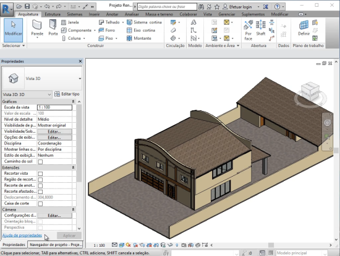Click the Componente tool
Viewport: 340px width, 256px height.
[76, 30]
